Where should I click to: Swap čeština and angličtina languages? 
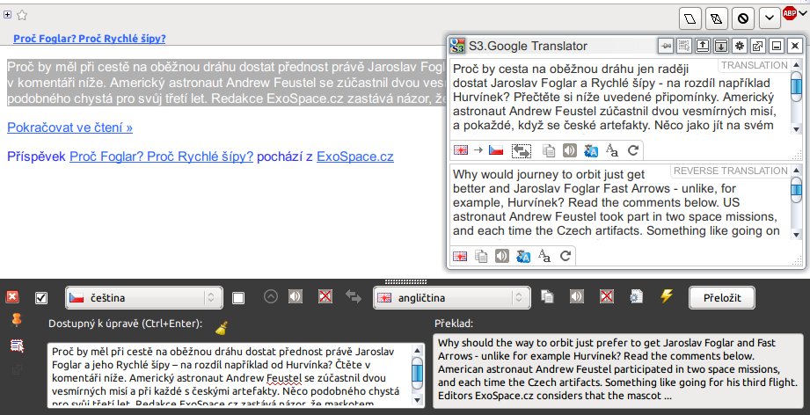pyautogui.click(x=354, y=296)
